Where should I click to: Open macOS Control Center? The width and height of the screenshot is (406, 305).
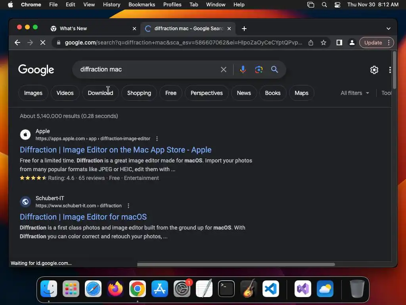point(337,5)
